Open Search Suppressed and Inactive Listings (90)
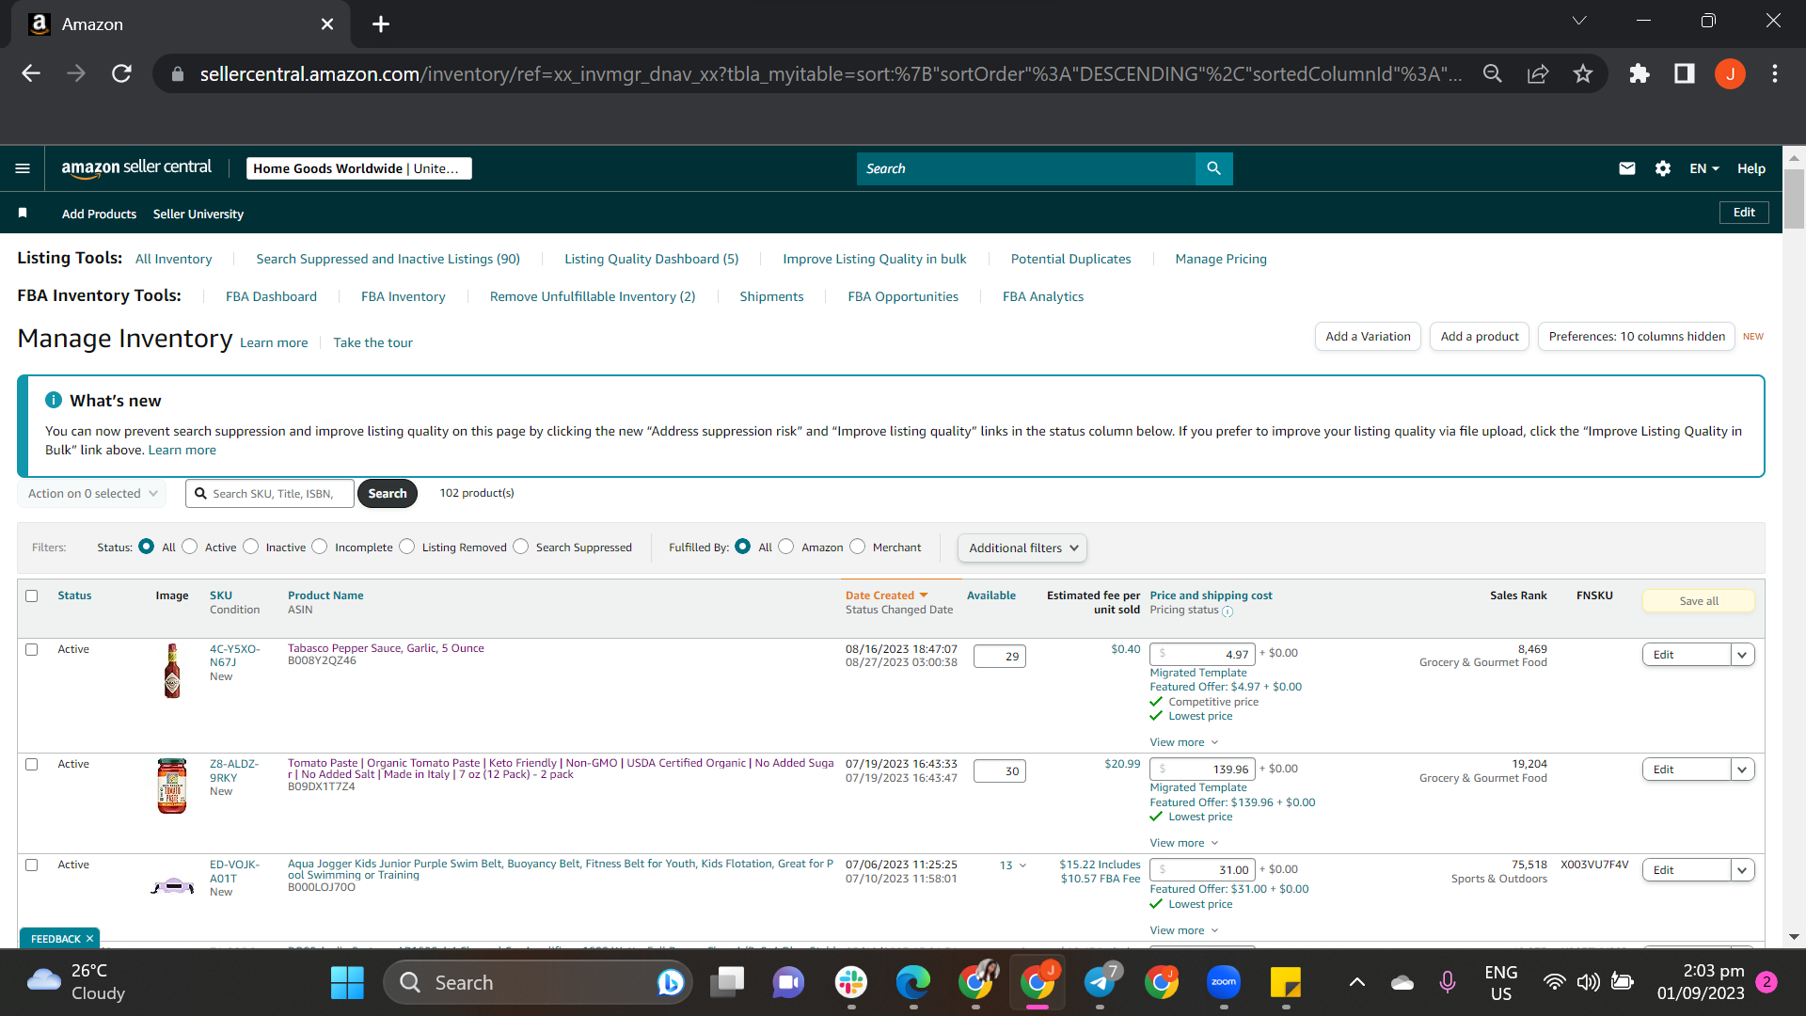Image resolution: width=1806 pixels, height=1016 pixels. pyautogui.click(x=388, y=259)
